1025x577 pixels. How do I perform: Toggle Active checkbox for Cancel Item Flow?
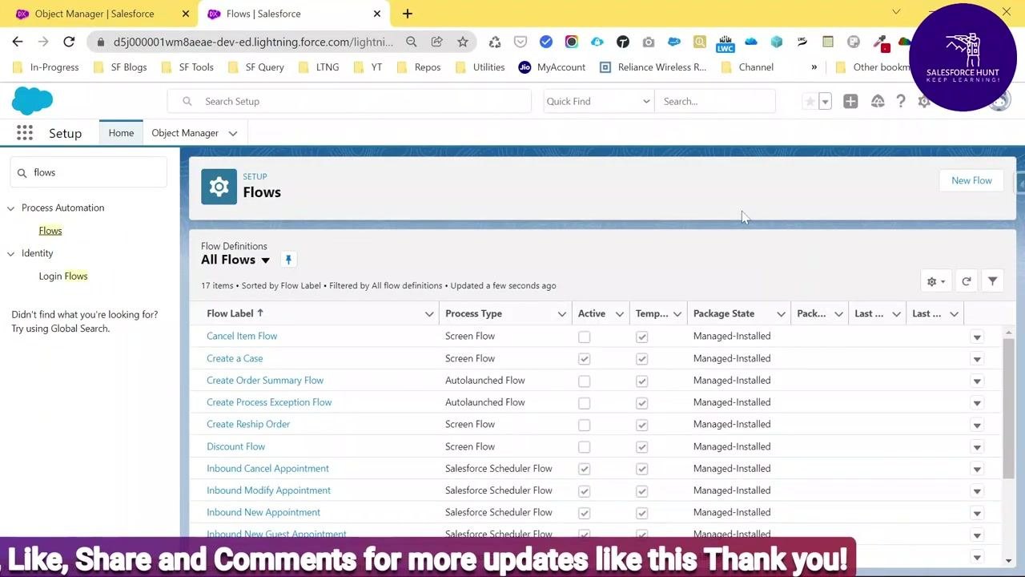tap(585, 337)
